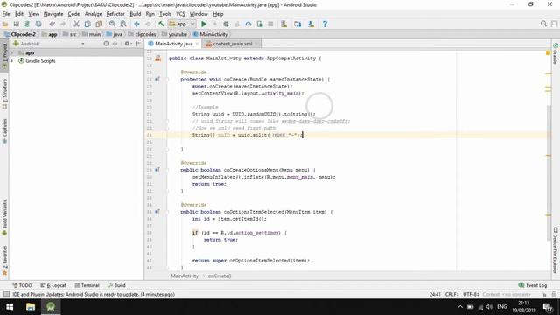The height and width of the screenshot is (315, 560).
Task: Open the Navigate menu
Action: click(53, 14)
